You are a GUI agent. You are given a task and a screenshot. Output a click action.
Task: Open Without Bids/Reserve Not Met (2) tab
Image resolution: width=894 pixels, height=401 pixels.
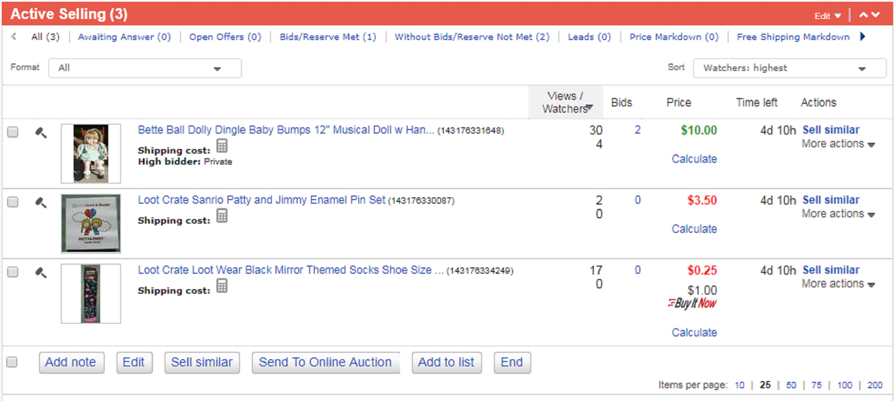472,37
